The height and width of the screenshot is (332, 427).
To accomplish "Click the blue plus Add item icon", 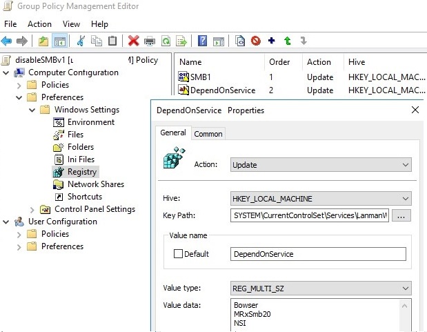I will [271, 41].
